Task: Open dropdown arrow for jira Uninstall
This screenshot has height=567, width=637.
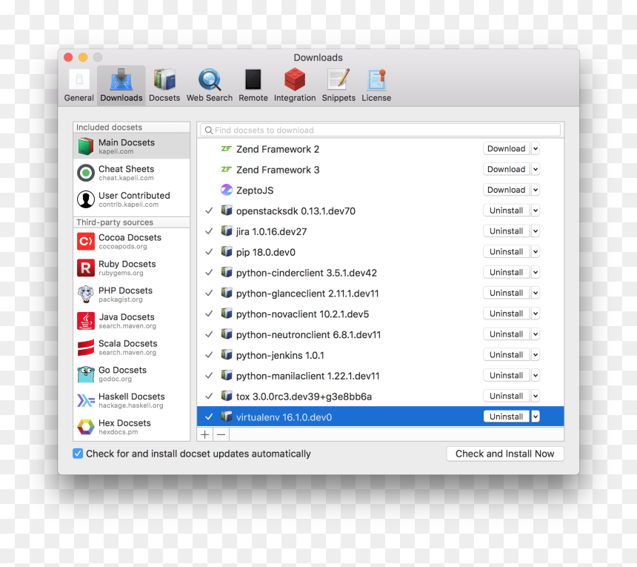Action: pyautogui.click(x=536, y=231)
